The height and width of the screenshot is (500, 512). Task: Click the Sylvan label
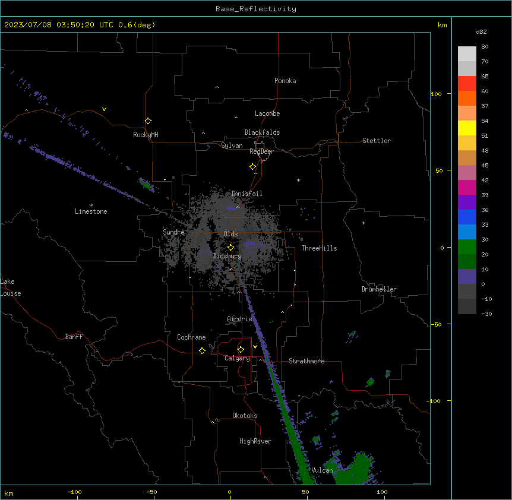[232, 145]
